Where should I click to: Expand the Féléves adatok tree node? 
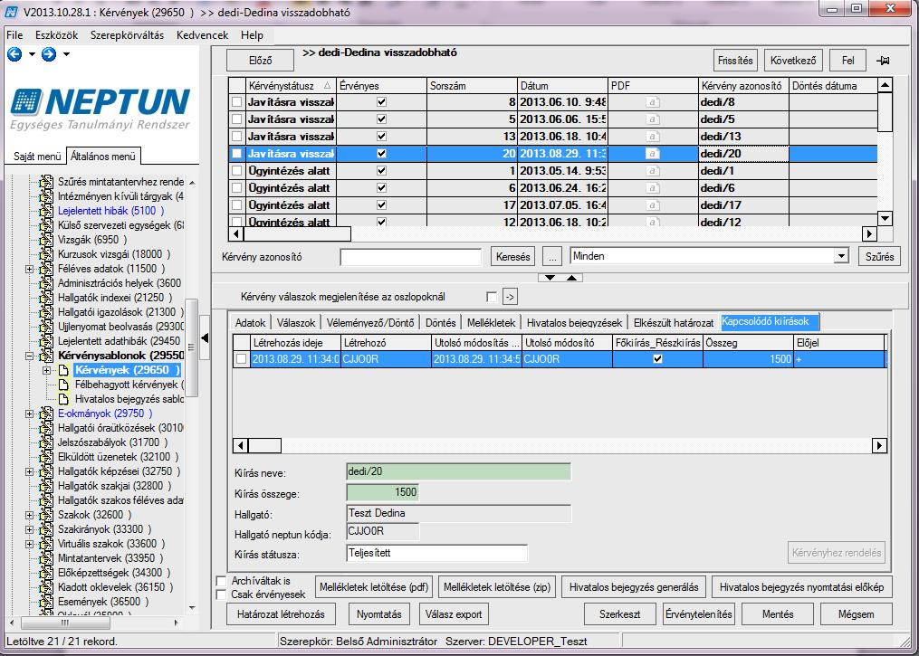tap(29, 269)
